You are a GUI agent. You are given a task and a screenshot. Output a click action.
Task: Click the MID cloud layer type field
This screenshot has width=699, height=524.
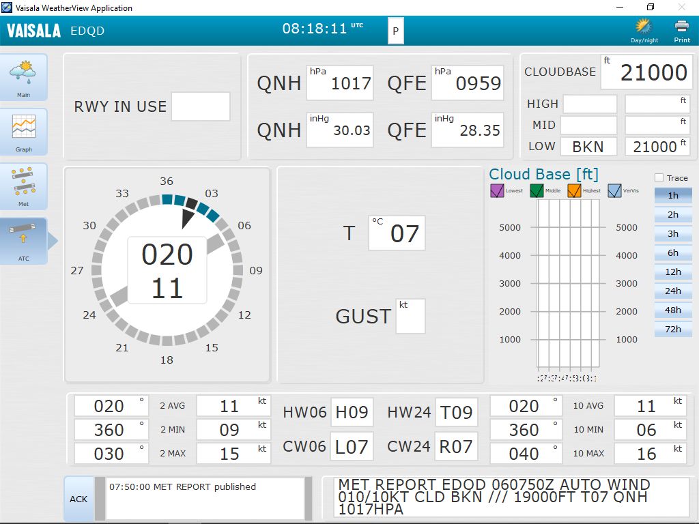tap(588, 126)
